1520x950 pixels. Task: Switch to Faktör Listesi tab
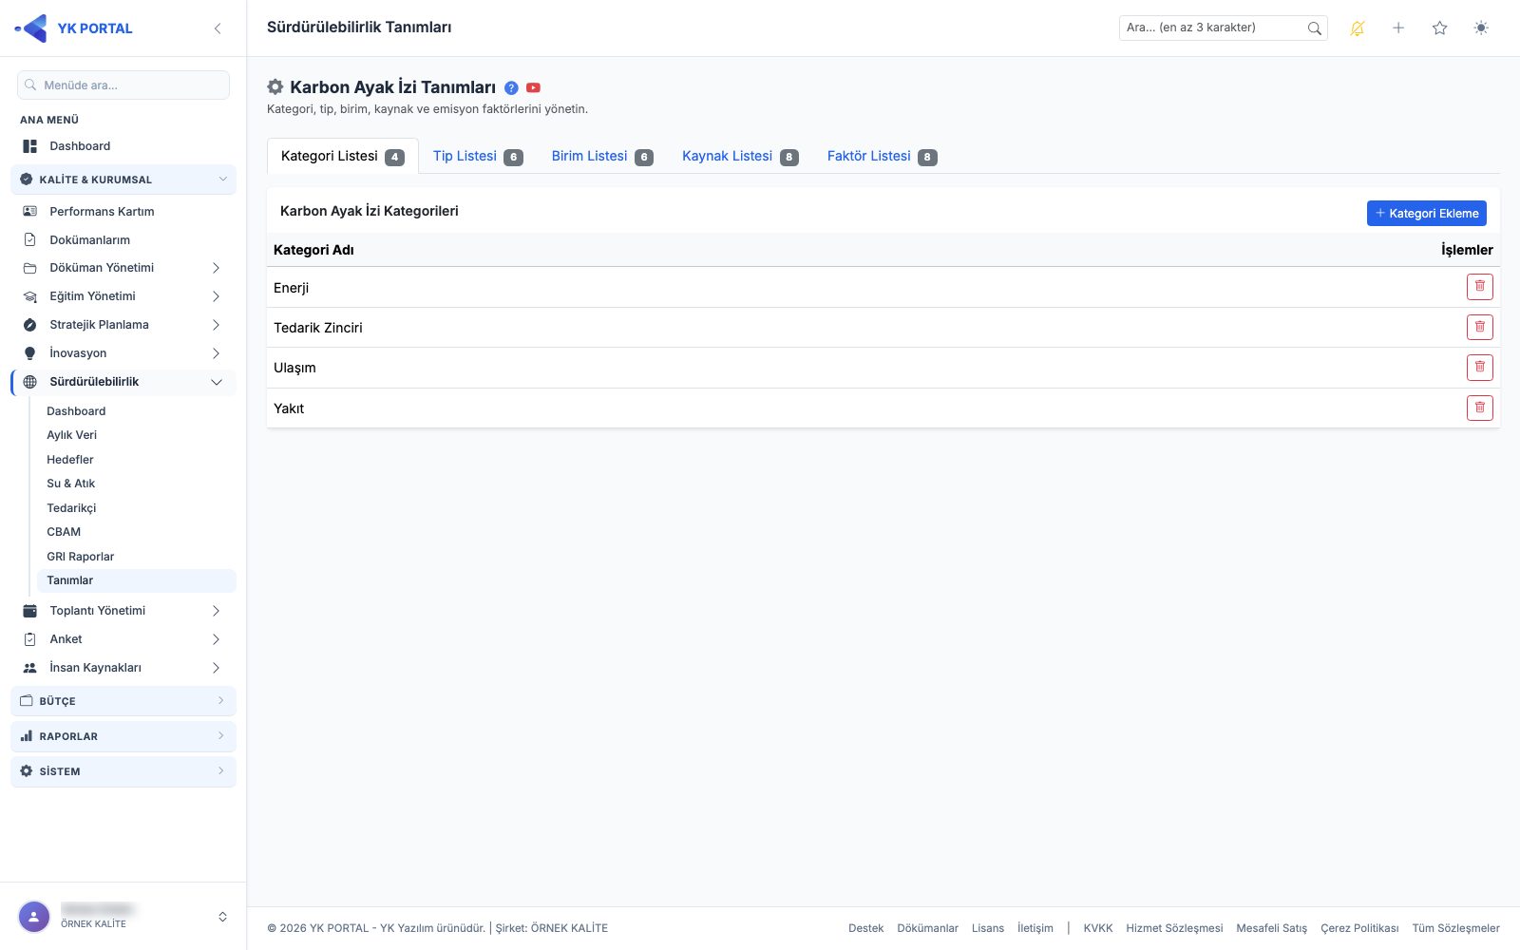click(882, 157)
